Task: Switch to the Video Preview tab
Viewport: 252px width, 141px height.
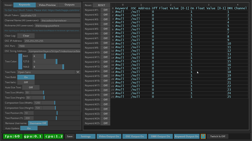Action: pos(47,5)
